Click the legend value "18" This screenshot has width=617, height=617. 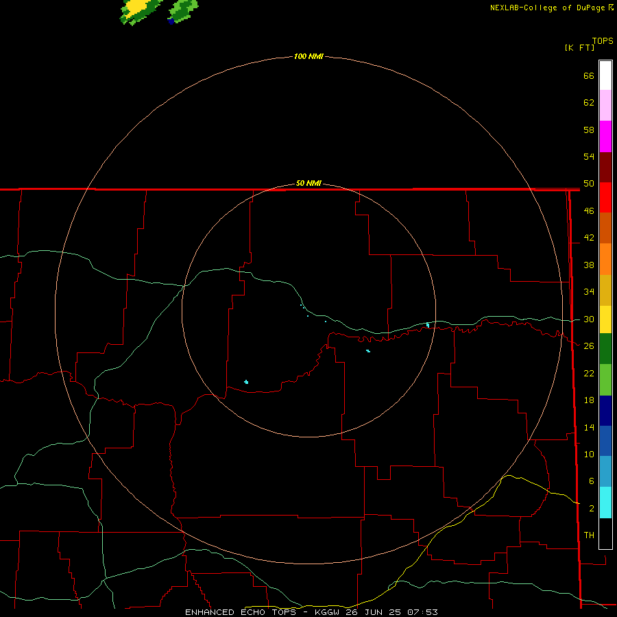pyautogui.click(x=589, y=400)
